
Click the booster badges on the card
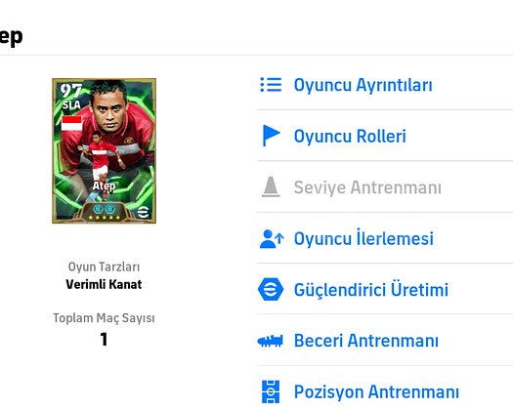point(104,209)
